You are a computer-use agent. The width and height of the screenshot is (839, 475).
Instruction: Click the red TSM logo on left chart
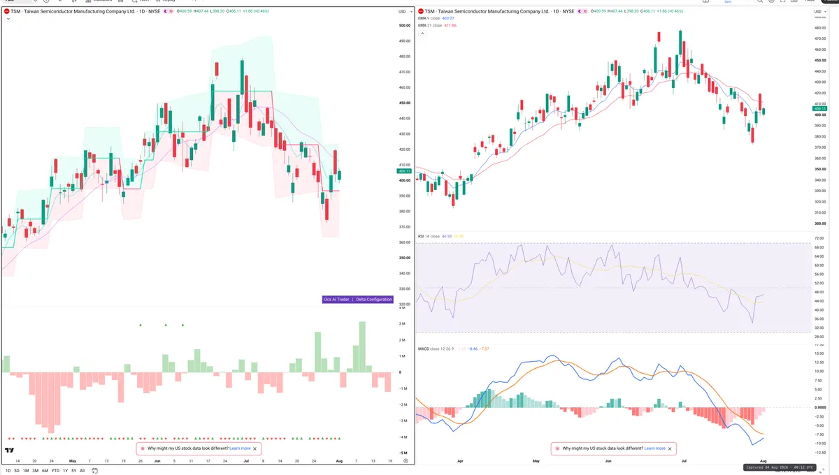click(6, 12)
